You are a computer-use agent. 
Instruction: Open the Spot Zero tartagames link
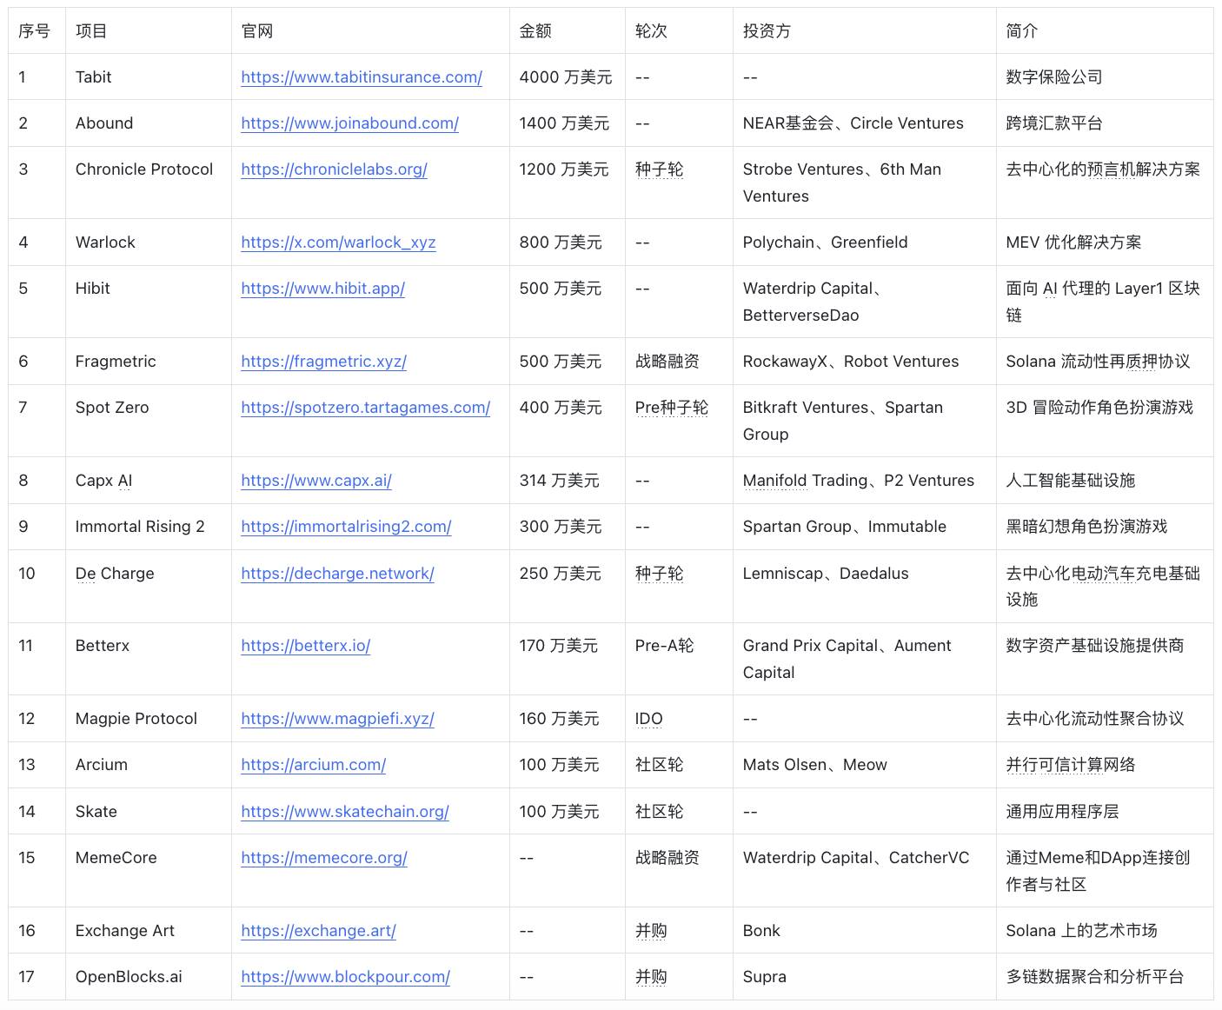(x=365, y=407)
